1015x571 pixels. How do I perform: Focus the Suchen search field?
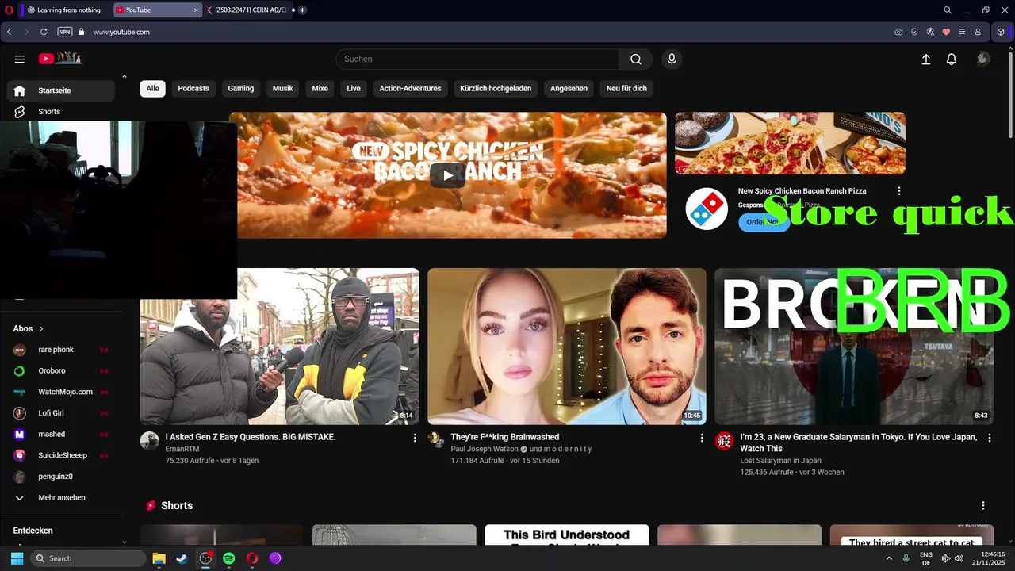click(477, 59)
